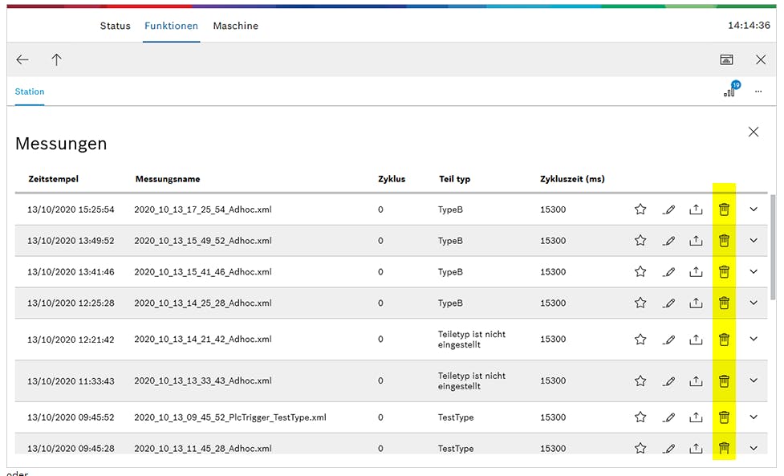The image size is (784, 476).
Task: Export the 12:25:28 measurement
Action: tap(696, 303)
